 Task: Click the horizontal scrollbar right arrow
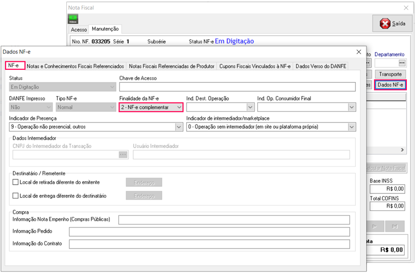tap(402, 150)
